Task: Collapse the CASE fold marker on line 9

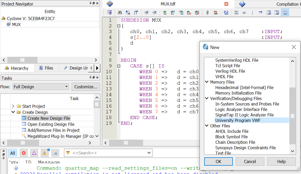Action: 119,66
